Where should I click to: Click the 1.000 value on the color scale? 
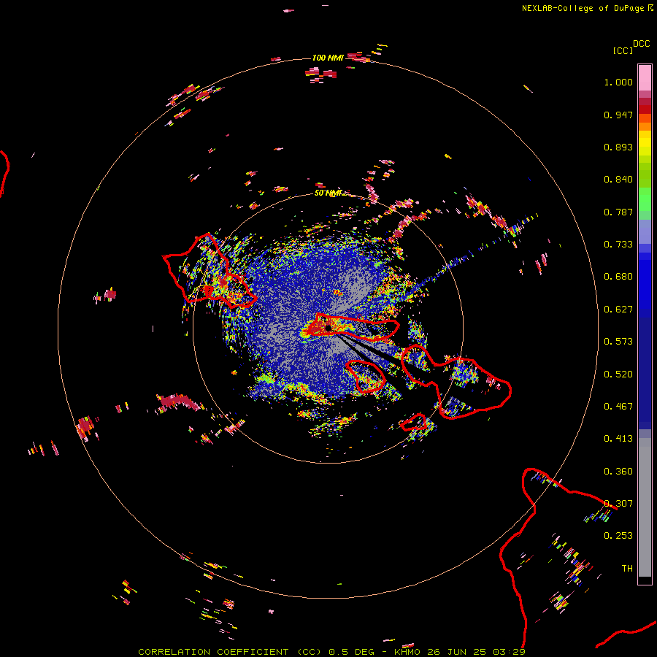[x=618, y=82]
